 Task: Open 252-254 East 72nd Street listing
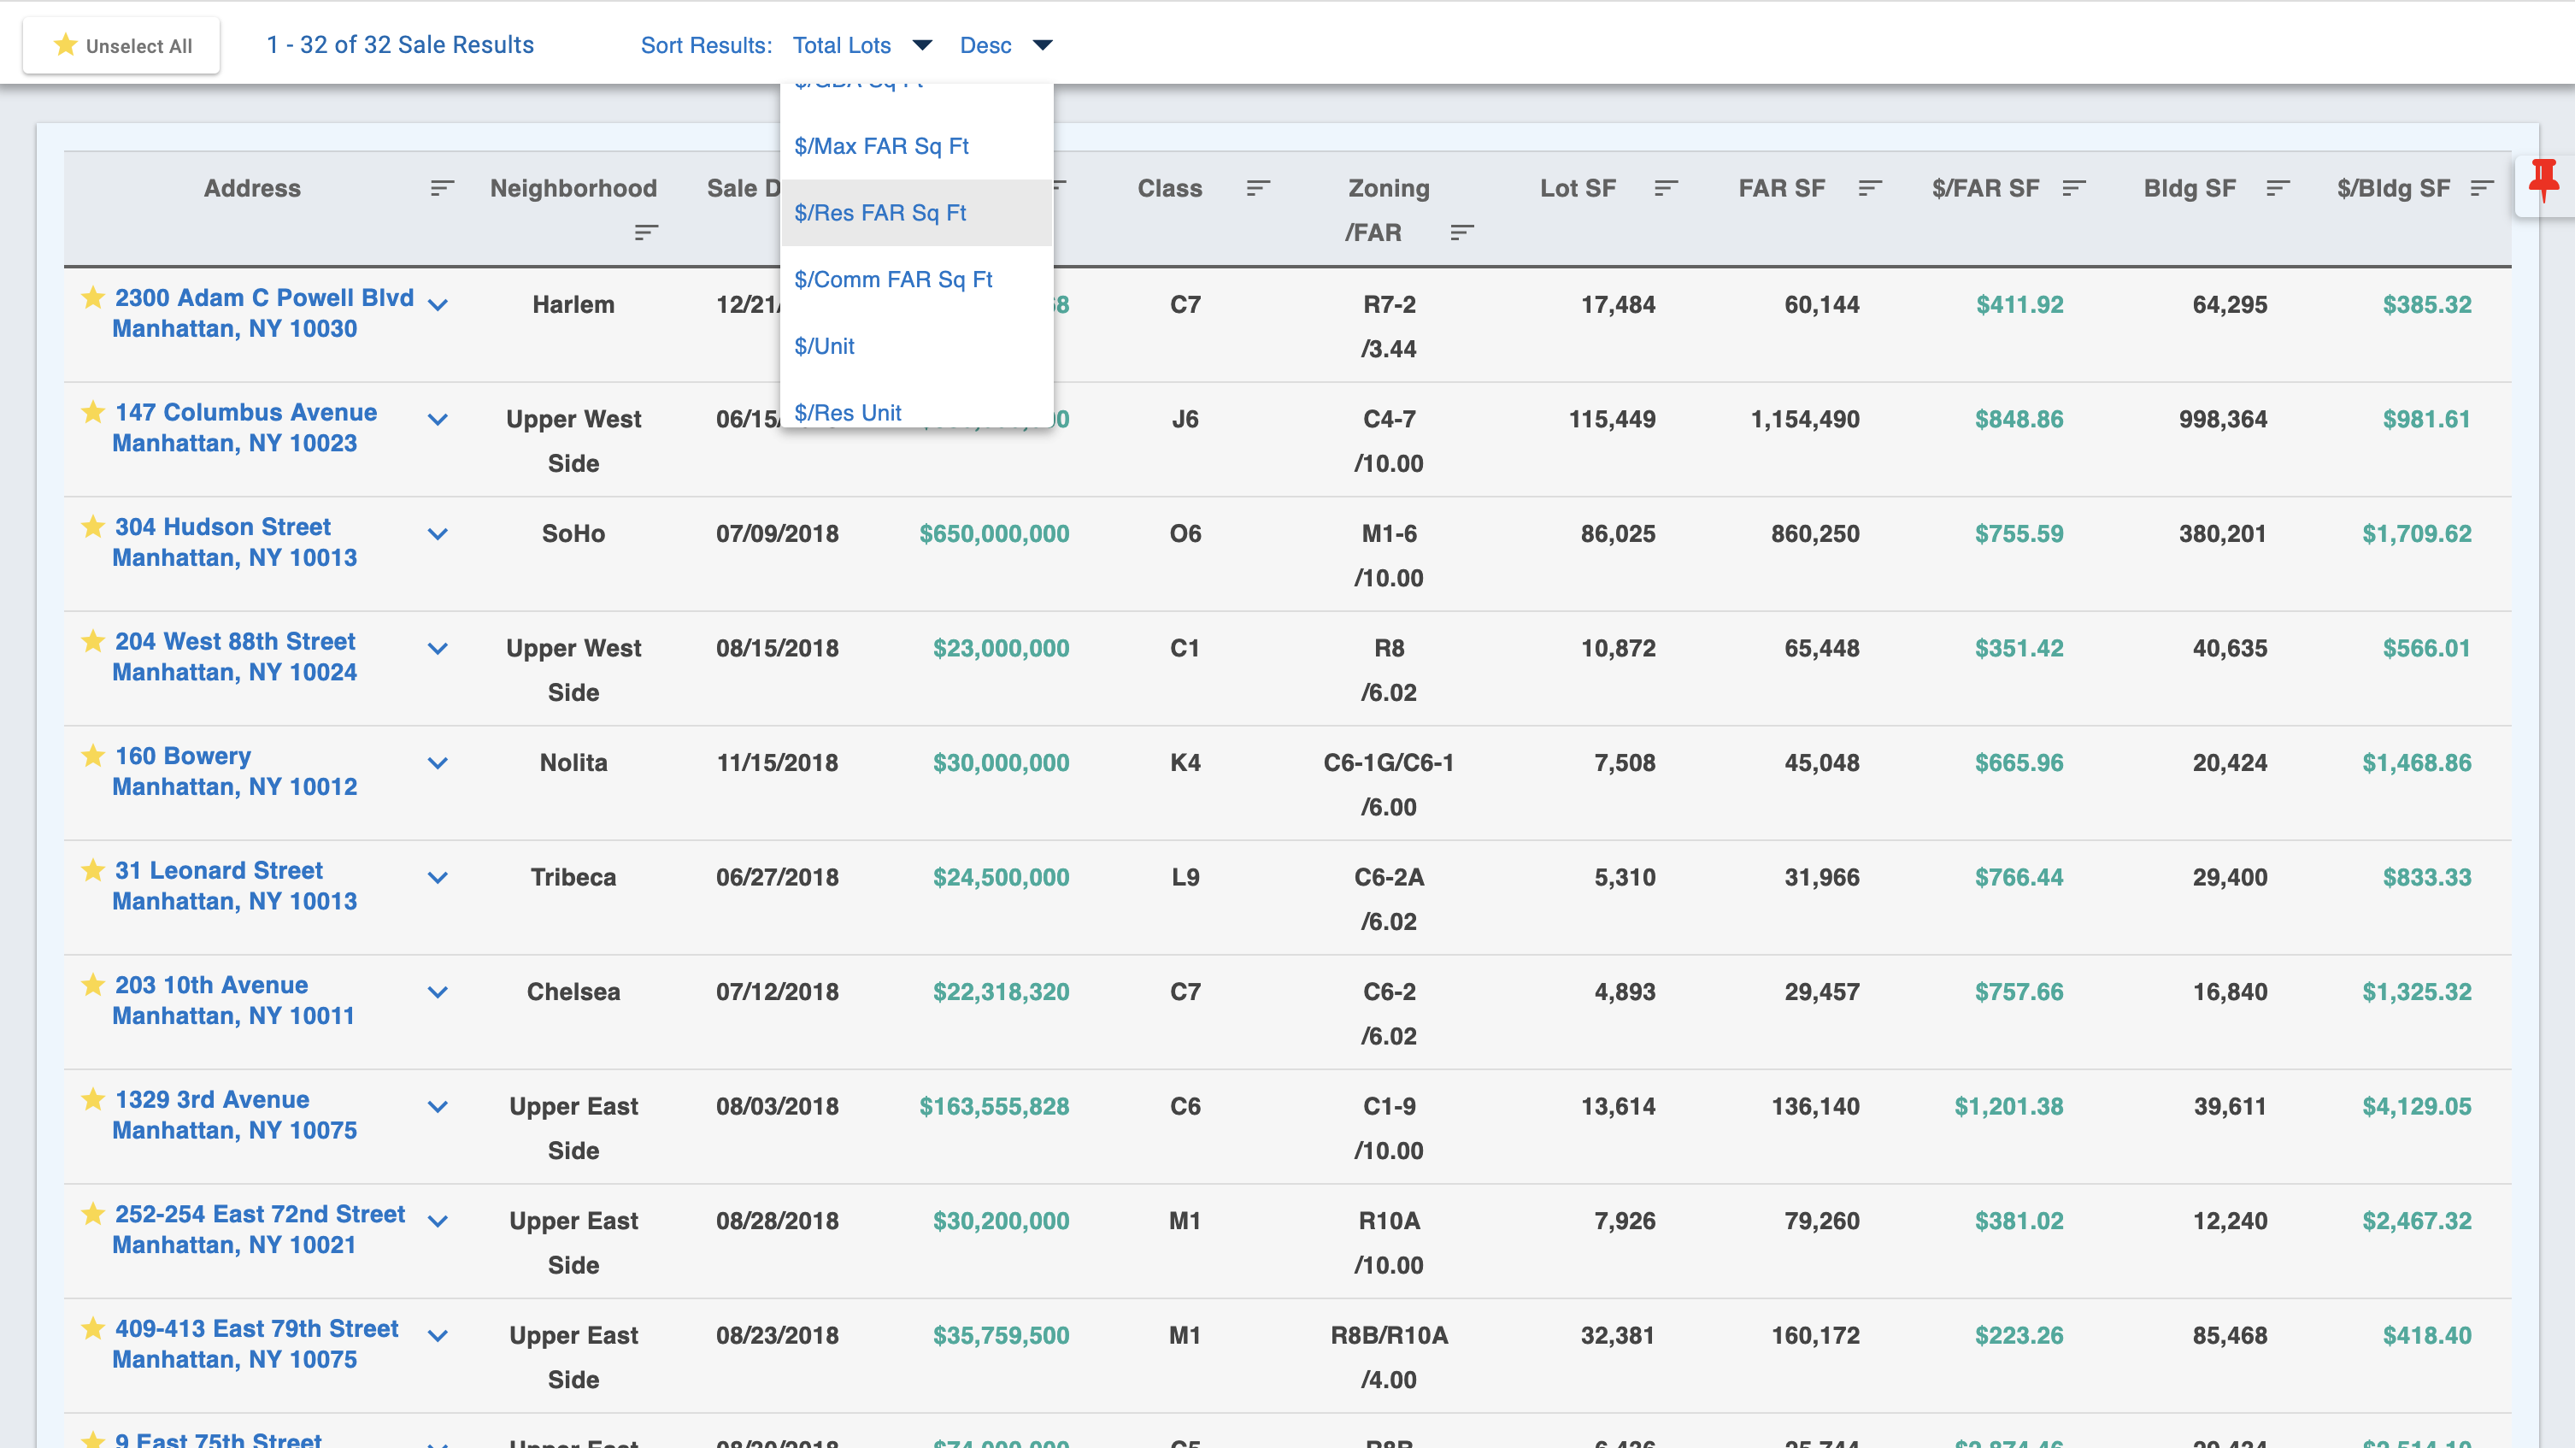click(259, 1228)
